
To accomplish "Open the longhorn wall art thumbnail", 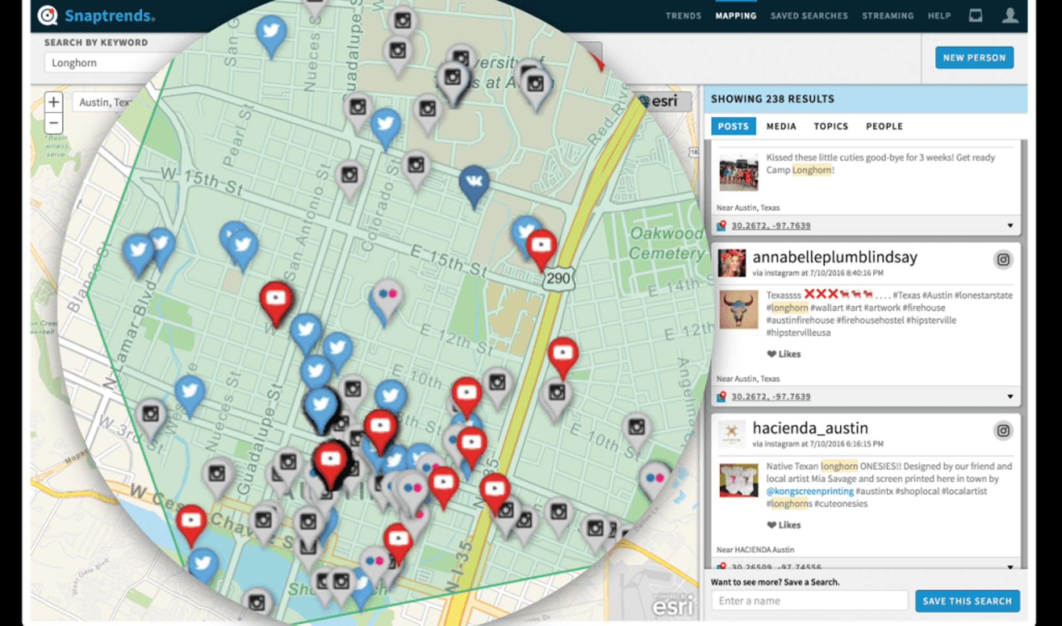I will (738, 309).
